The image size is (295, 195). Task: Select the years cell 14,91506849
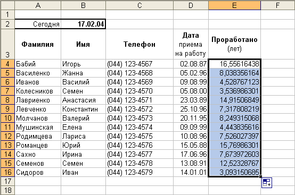point(234,100)
